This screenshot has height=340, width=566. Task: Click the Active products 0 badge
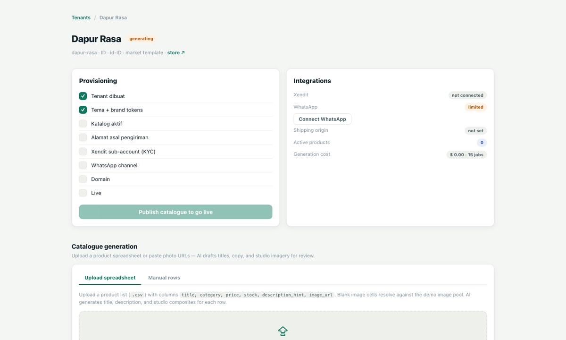482,143
